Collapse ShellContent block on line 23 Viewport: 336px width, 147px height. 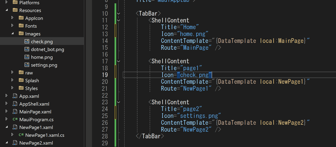118,102
